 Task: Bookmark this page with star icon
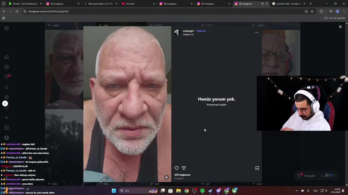[x=312, y=11]
